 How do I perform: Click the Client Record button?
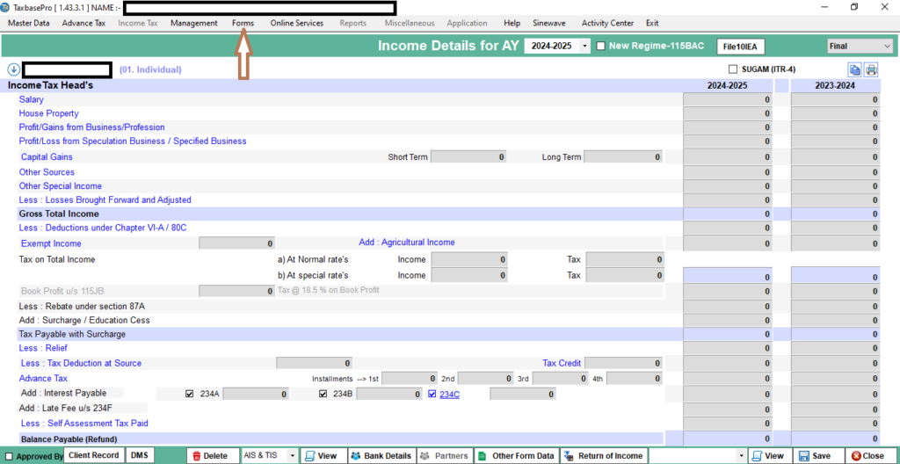[x=94, y=455]
